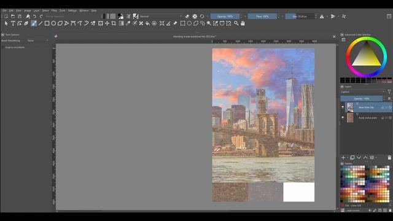The height and width of the screenshot is (221, 393).
Task: Select the Ellipse shape tool
Action: point(53,23)
